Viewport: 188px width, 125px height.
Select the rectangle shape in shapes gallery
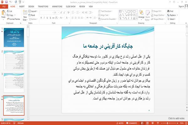129,12
